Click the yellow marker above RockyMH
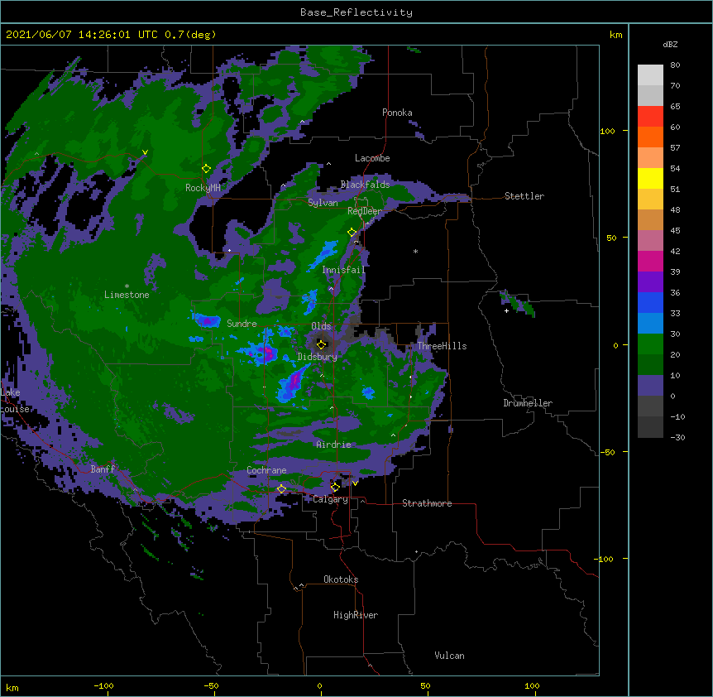This screenshot has height=697, width=713. pos(206,169)
